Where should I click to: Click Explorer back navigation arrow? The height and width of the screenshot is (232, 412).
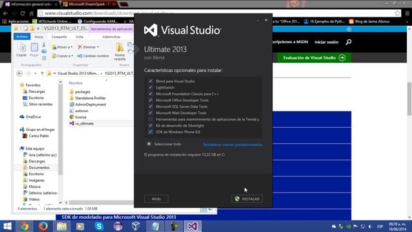pyautogui.click(x=19, y=73)
